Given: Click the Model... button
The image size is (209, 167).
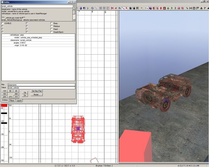Looking at the screenshot, I should [37, 94].
